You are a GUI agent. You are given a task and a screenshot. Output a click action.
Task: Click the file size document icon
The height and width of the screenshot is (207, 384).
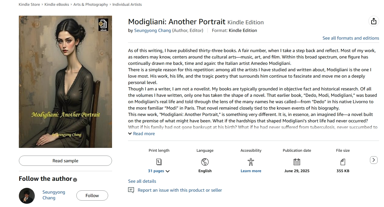343,162
